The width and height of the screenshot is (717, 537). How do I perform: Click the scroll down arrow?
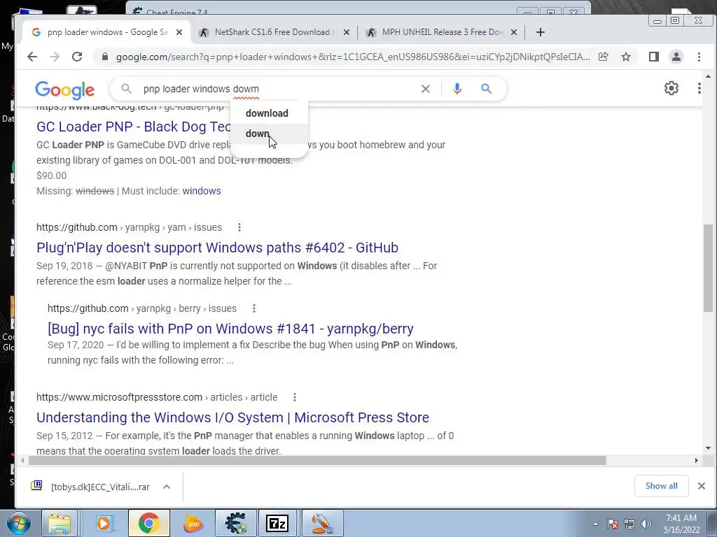click(x=708, y=448)
